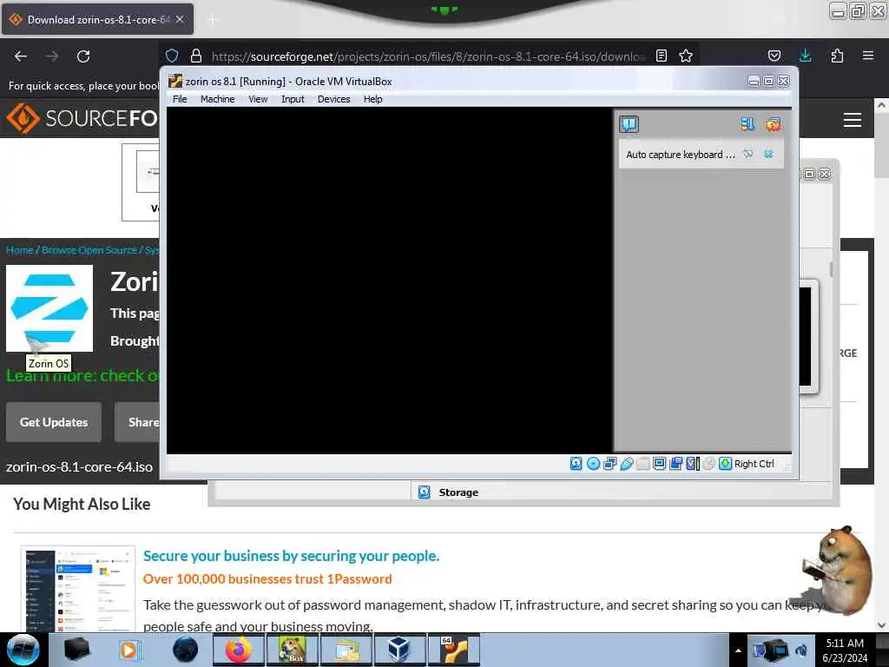This screenshot has height=667, width=889.
Task: Open the Input menu
Action: [x=293, y=99]
